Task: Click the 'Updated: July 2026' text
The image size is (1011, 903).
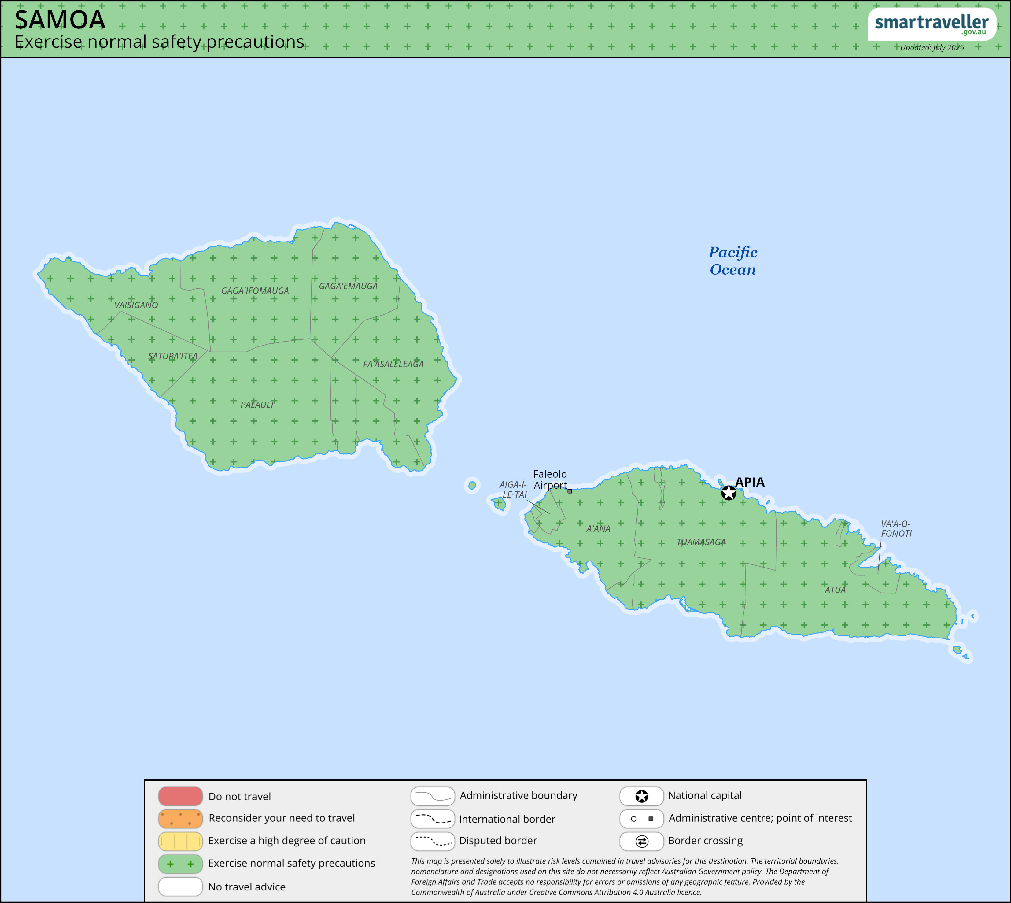Action: (x=932, y=48)
